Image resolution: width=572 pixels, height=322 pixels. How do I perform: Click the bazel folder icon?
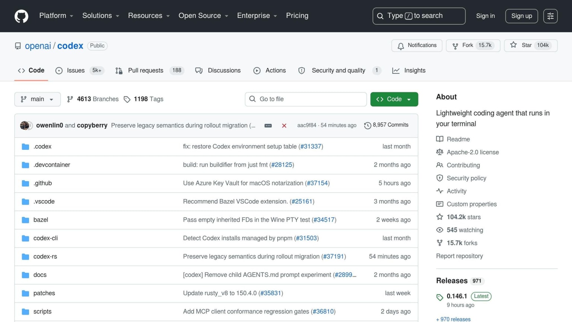tap(25, 220)
